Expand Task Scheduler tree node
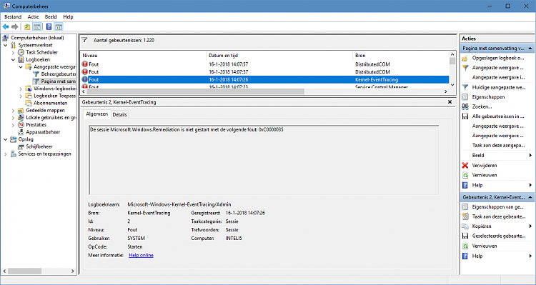 13,52
